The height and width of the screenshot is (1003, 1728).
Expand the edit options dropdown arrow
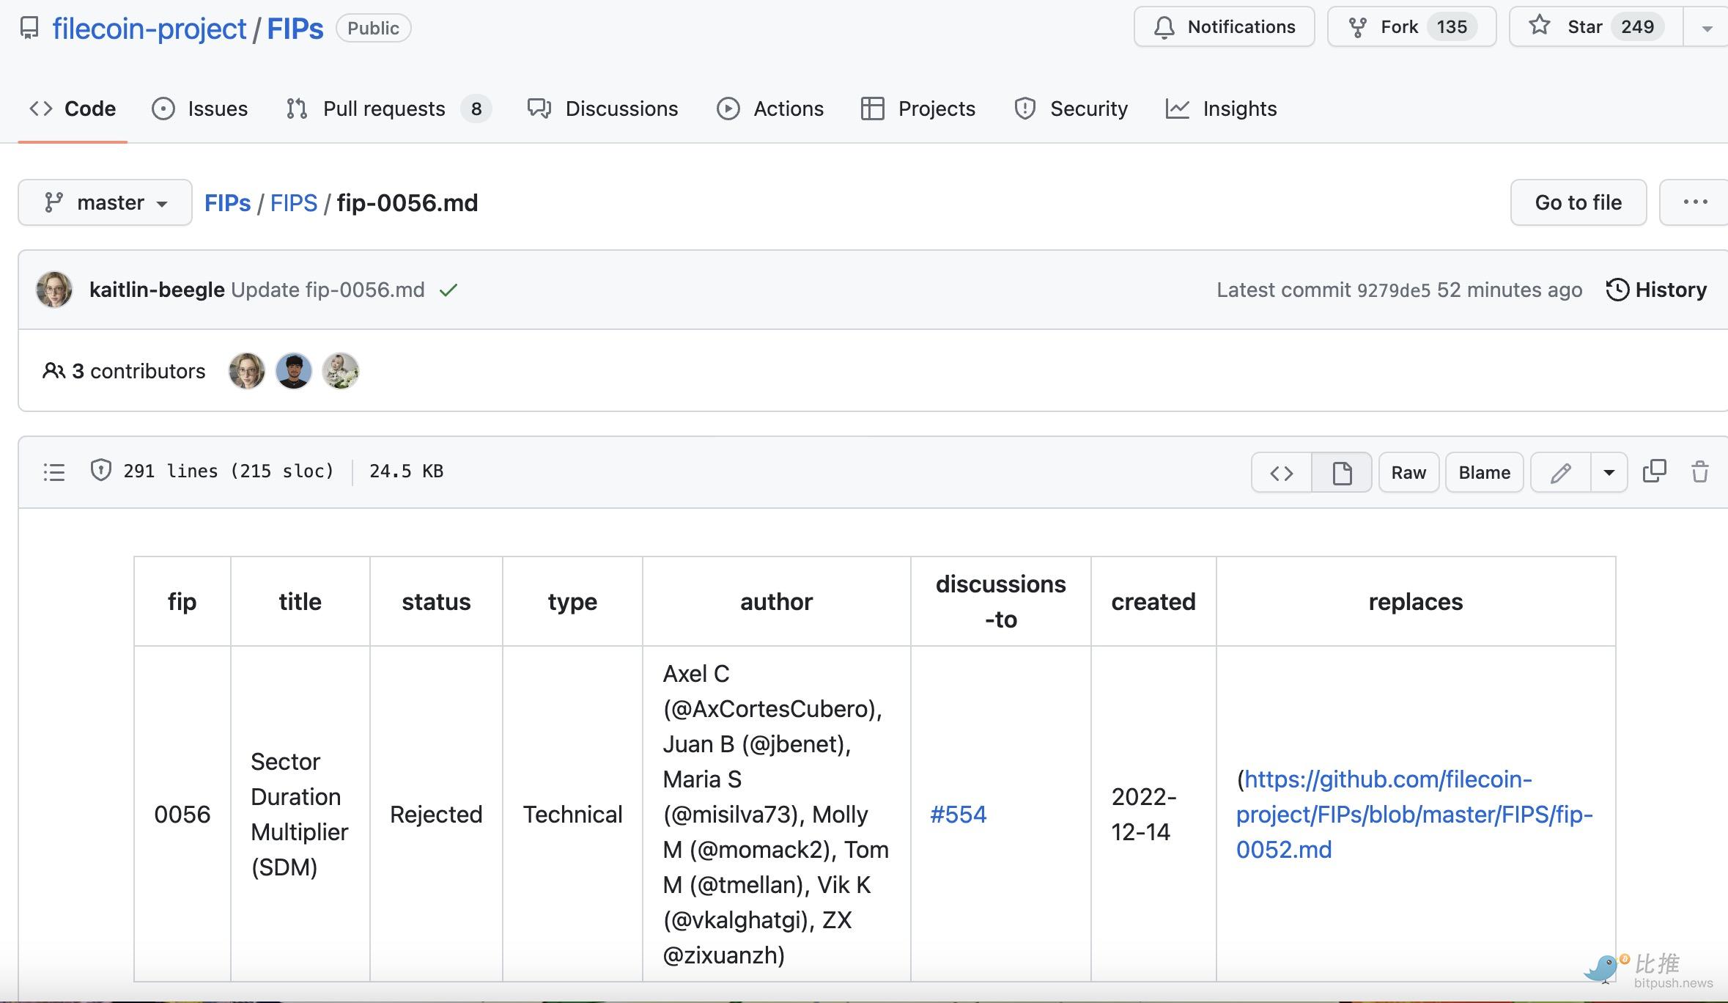(x=1609, y=473)
